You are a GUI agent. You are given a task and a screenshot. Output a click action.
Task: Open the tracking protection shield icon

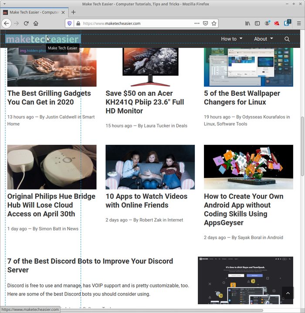[x=69, y=23]
